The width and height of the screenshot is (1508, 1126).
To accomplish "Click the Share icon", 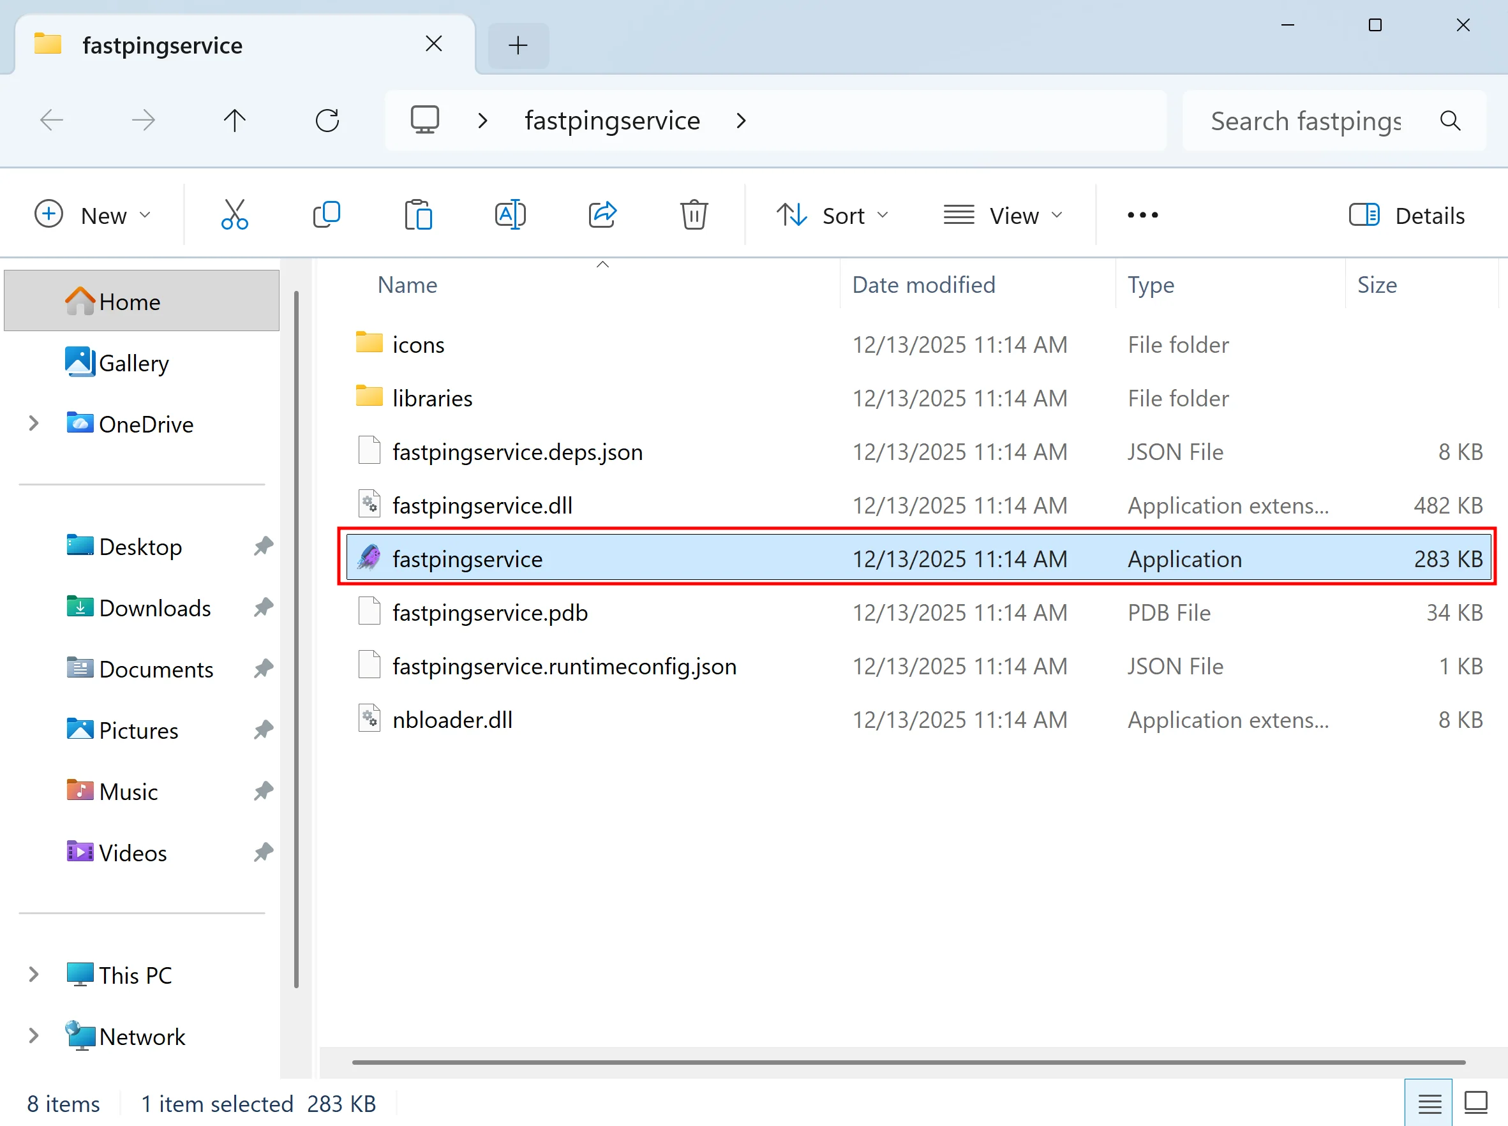I will click(602, 216).
